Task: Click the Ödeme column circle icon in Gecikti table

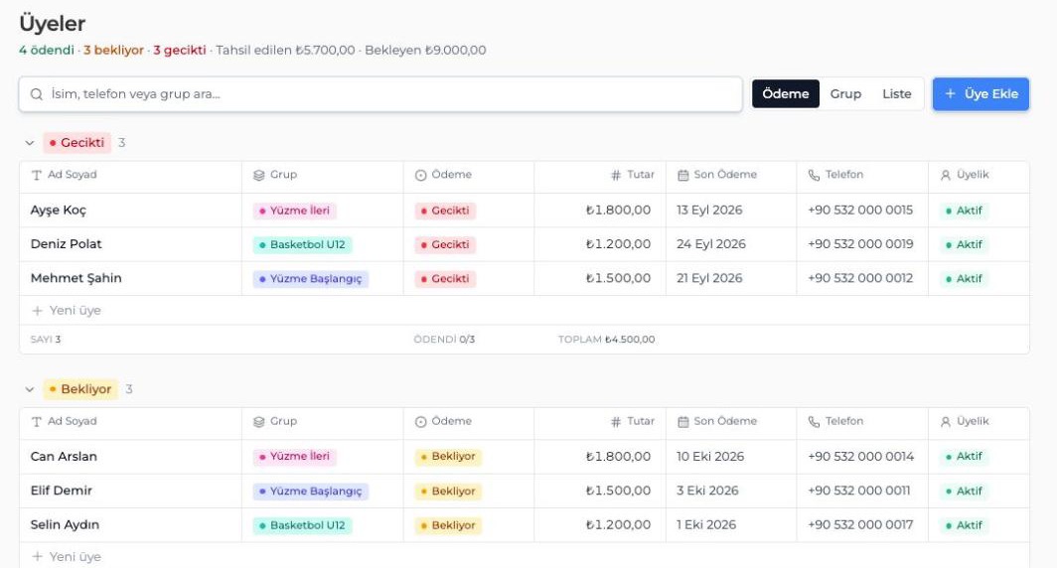Action: [x=420, y=175]
